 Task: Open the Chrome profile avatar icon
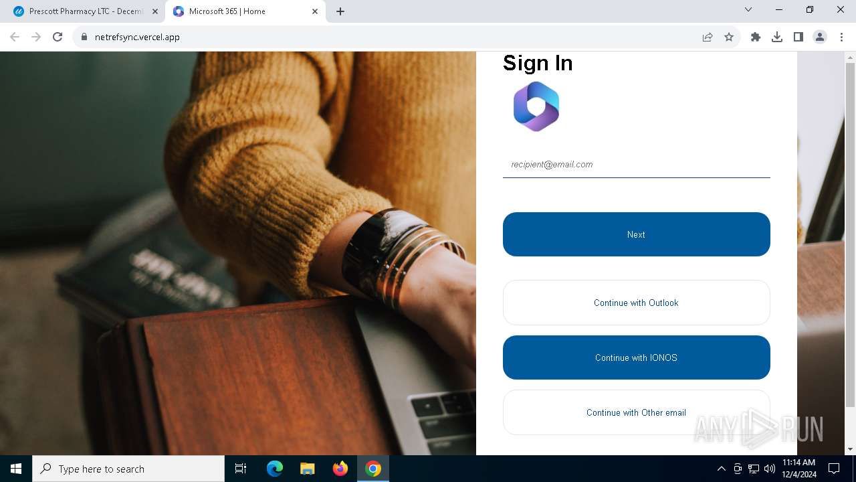click(820, 37)
